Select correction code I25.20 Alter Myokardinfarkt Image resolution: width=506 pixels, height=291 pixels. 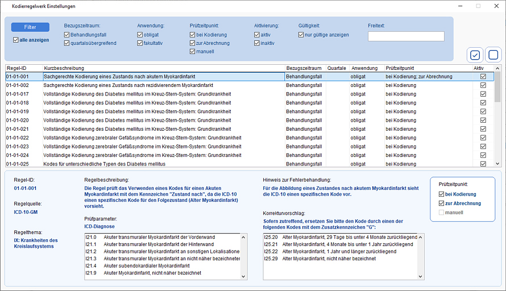click(341, 237)
